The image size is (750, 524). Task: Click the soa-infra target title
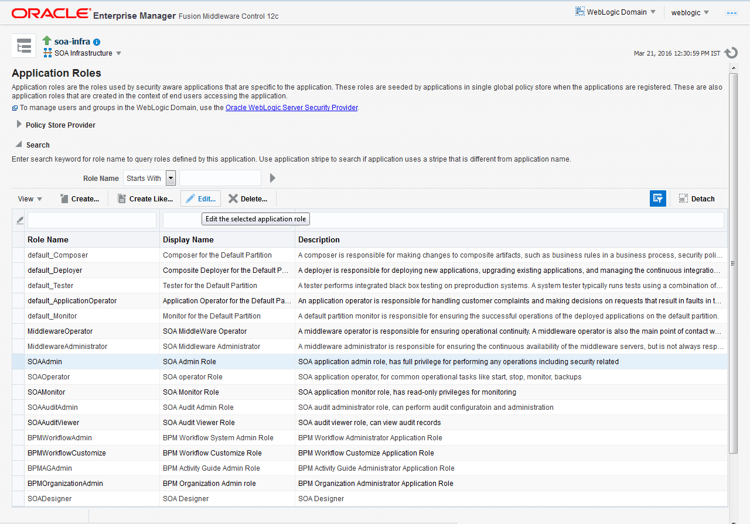coord(72,42)
